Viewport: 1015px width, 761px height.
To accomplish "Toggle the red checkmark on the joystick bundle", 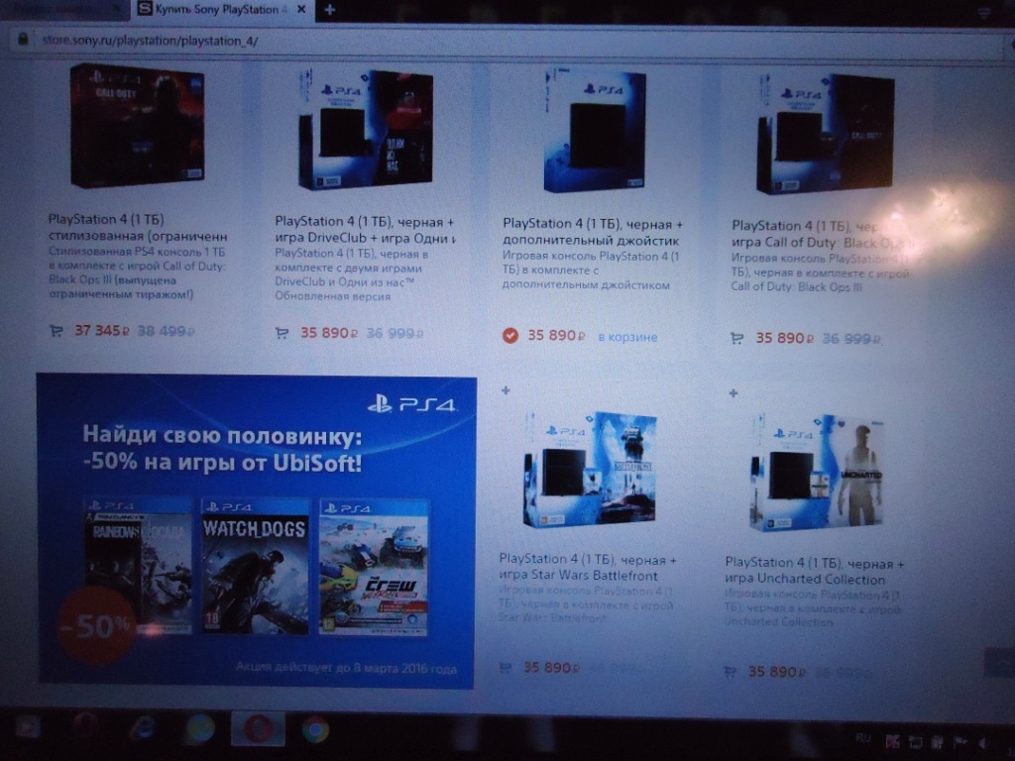I will (510, 336).
